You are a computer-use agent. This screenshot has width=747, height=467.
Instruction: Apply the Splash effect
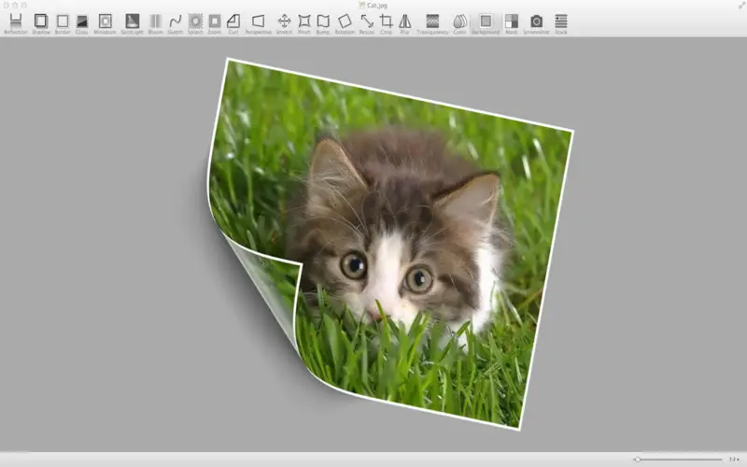pos(195,24)
